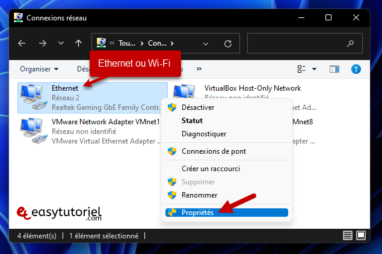Viewport: 382px width, 254px height.
Task: Switch to details view in status bar
Action: [347, 235]
